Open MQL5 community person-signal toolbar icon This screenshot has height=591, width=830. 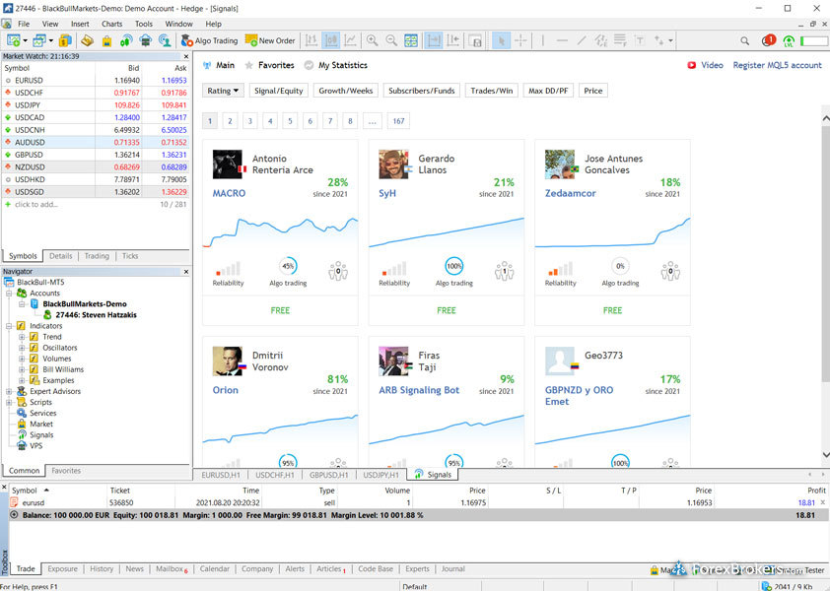(x=165, y=40)
